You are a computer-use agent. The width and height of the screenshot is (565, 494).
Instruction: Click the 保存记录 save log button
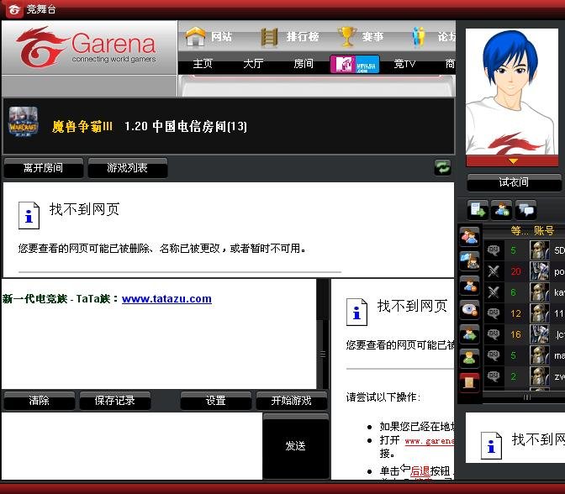click(x=114, y=401)
